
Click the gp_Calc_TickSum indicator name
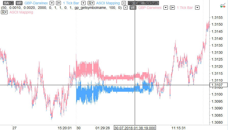(x=143, y=3)
